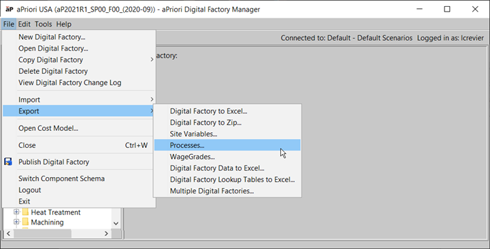The width and height of the screenshot is (490, 249).
Task: Open the File menu
Action: coord(9,24)
